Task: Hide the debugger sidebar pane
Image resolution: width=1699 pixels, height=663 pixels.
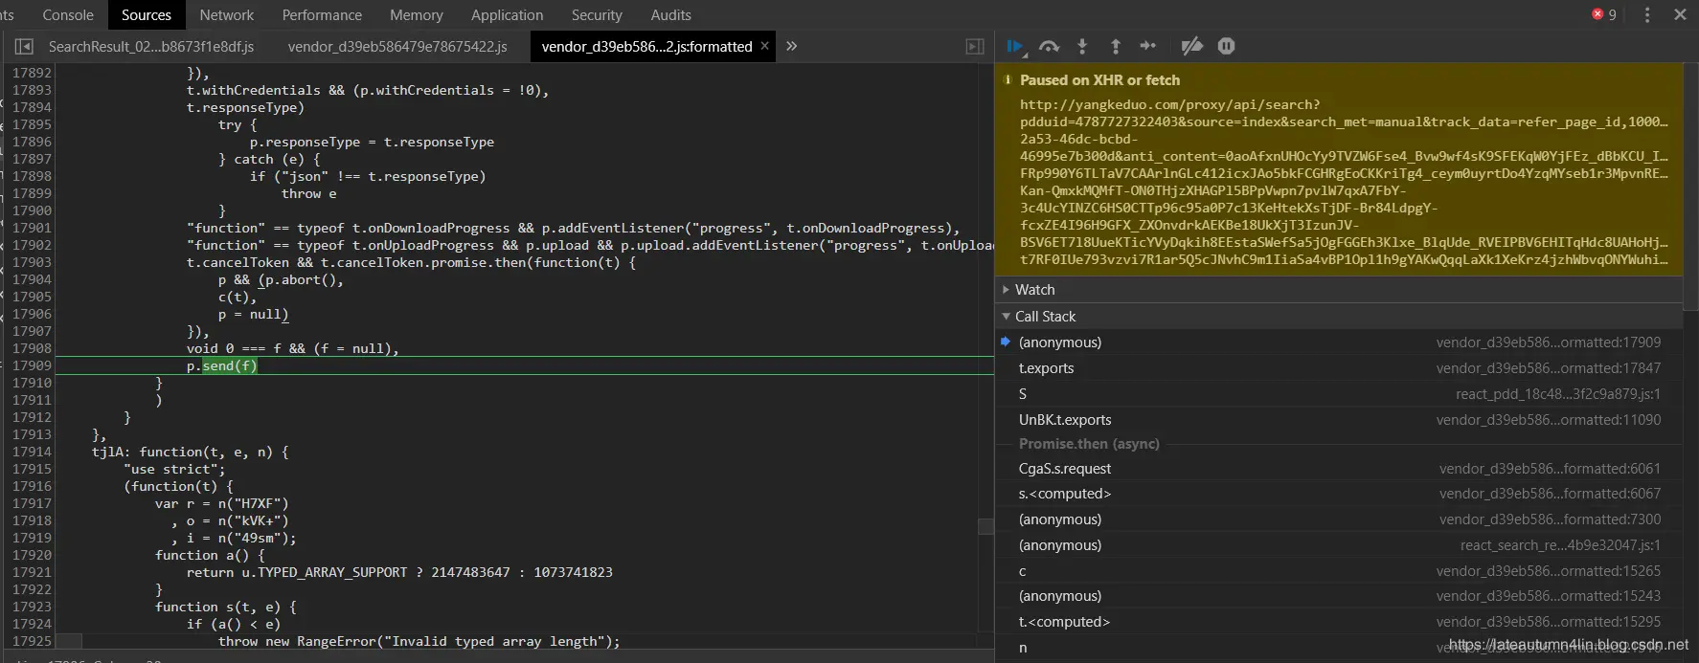Action: tap(975, 46)
